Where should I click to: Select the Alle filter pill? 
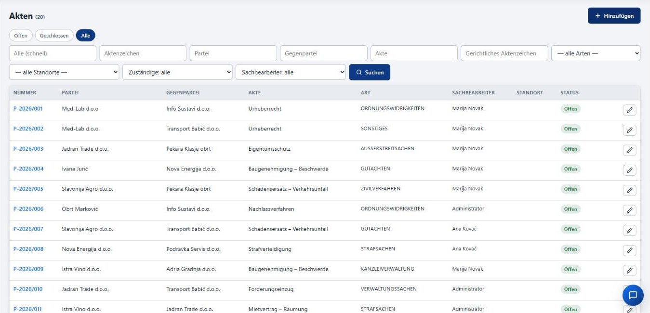[x=86, y=36]
